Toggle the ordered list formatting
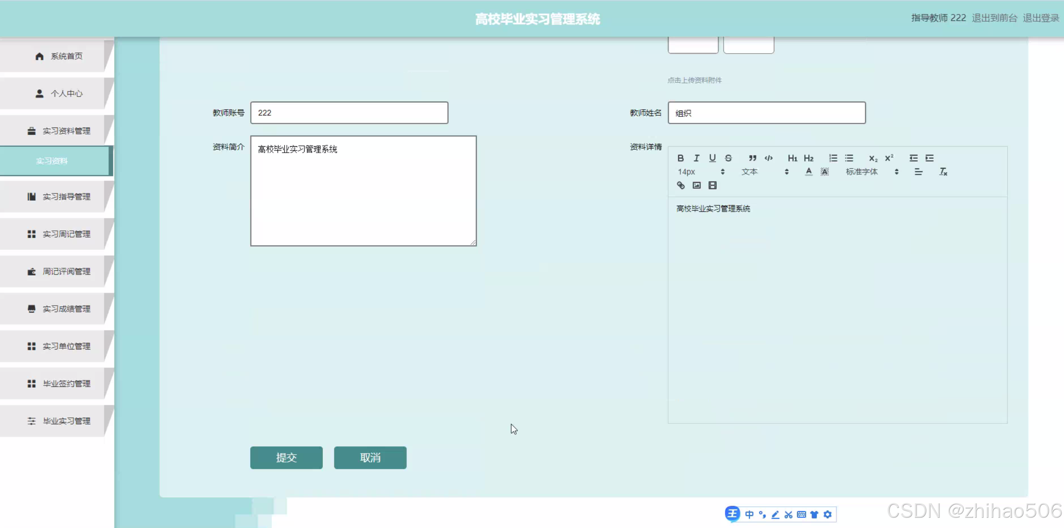 coord(833,158)
